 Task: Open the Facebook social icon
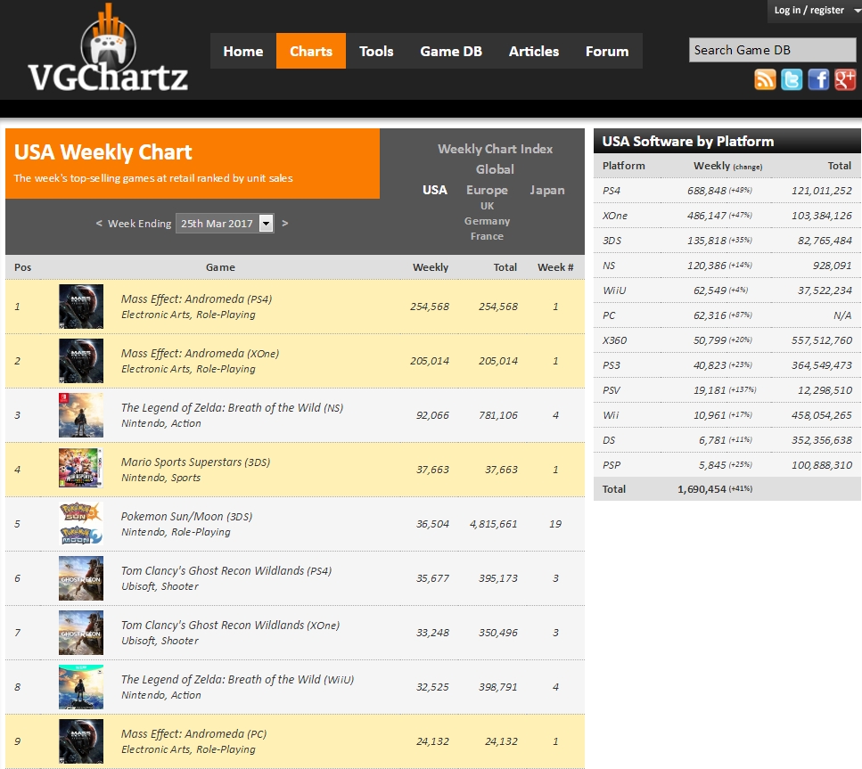pos(818,79)
